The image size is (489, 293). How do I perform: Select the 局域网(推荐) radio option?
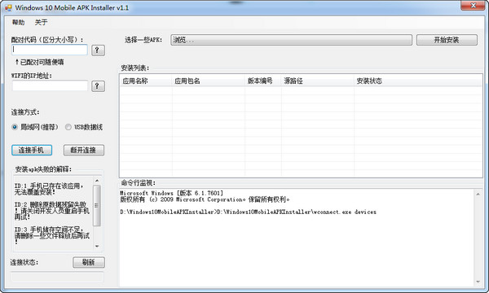(35, 127)
